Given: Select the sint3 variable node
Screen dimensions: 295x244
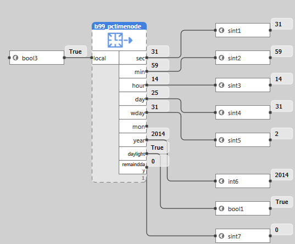Looking at the screenshot, I should coord(243,85).
